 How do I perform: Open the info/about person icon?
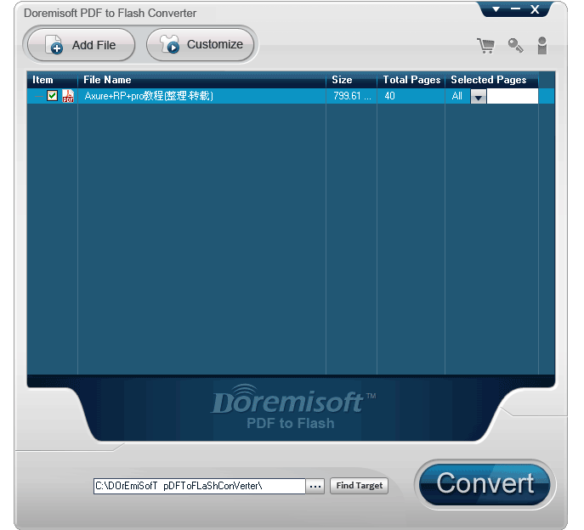[x=541, y=46]
